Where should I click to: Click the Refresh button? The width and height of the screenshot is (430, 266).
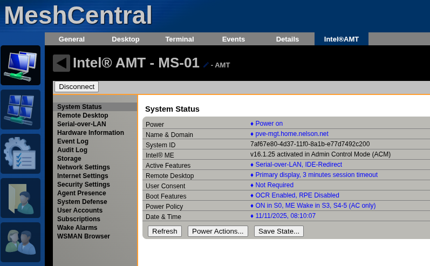pyautogui.click(x=165, y=231)
